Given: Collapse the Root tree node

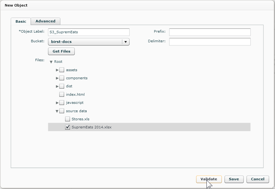Looking at the screenshot, I should [x=51, y=62].
